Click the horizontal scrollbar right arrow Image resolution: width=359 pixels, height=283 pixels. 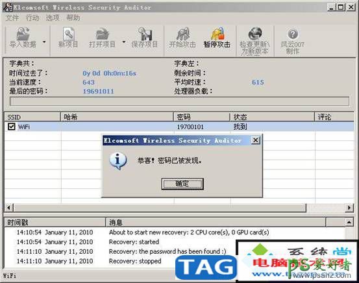(x=349, y=208)
